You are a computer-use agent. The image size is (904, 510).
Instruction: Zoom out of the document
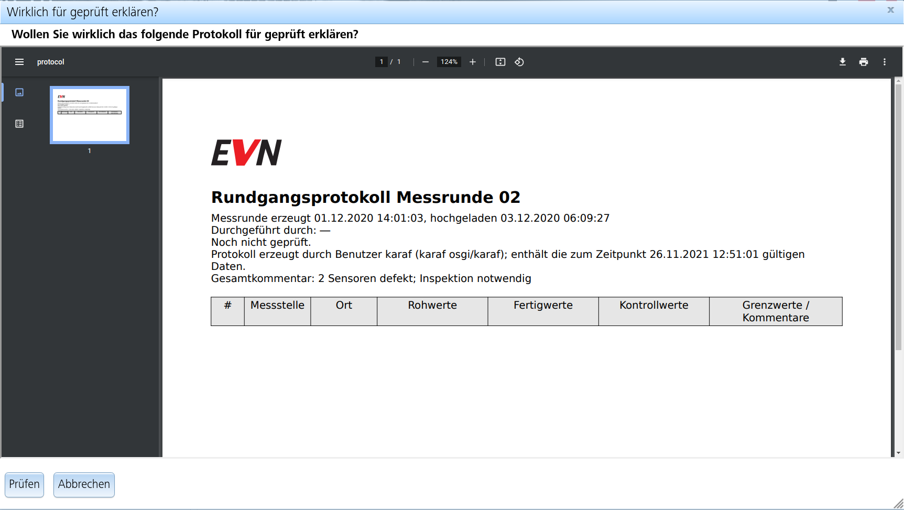click(x=425, y=62)
